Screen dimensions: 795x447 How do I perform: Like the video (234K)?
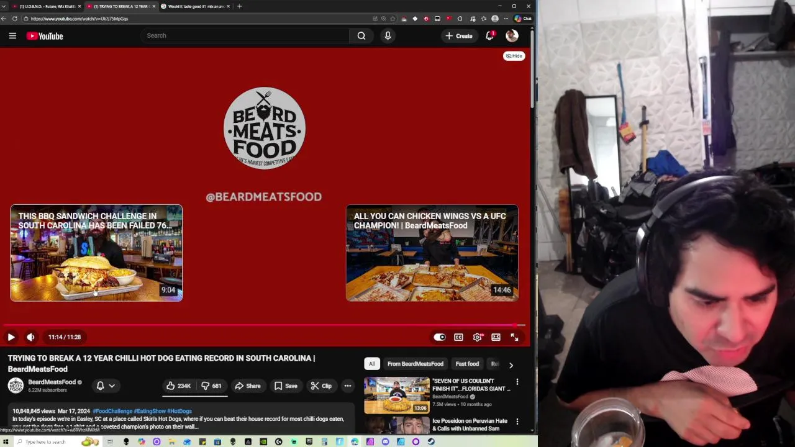(x=178, y=386)
